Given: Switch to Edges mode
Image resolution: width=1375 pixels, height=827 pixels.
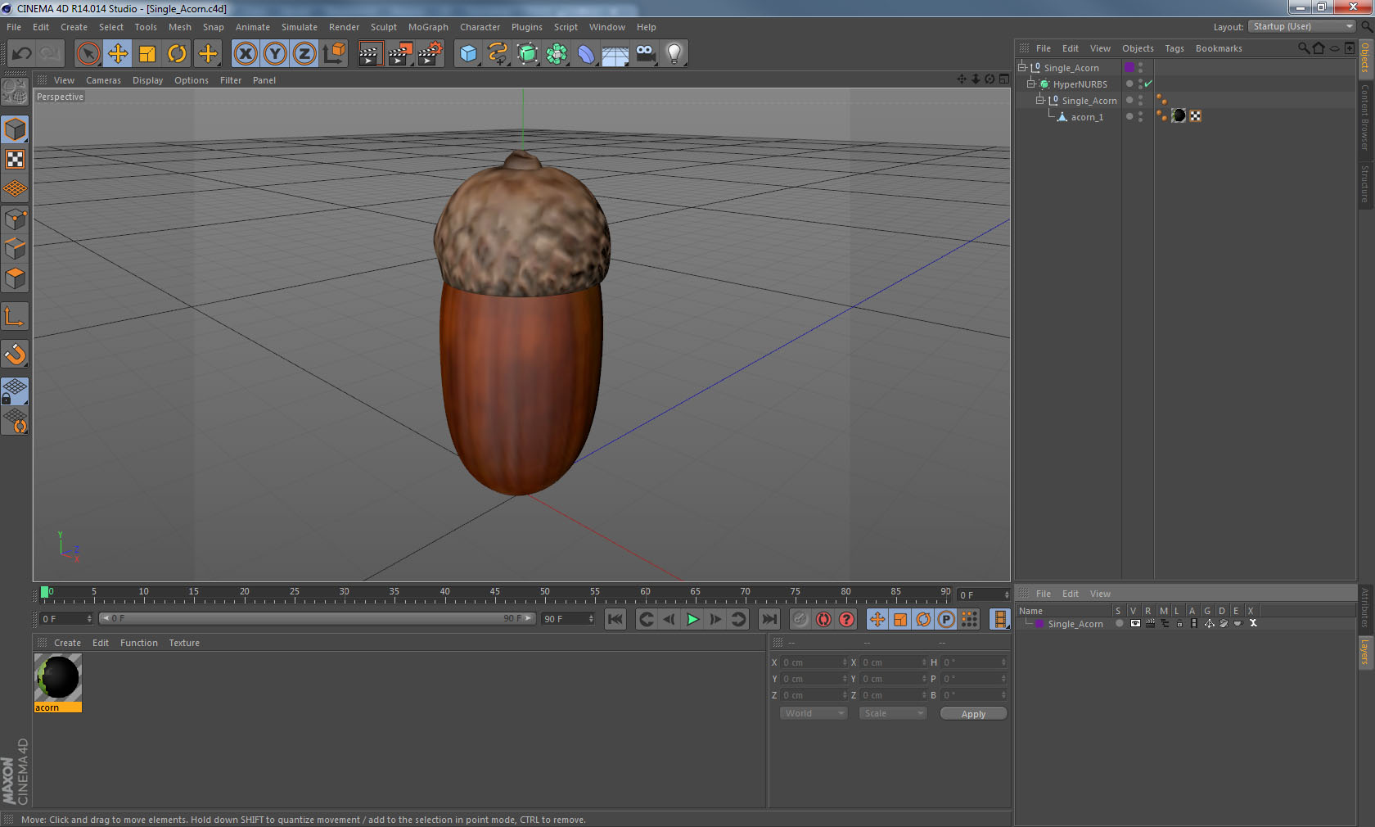Looking at the screenshot, I should tap(15, 249).
